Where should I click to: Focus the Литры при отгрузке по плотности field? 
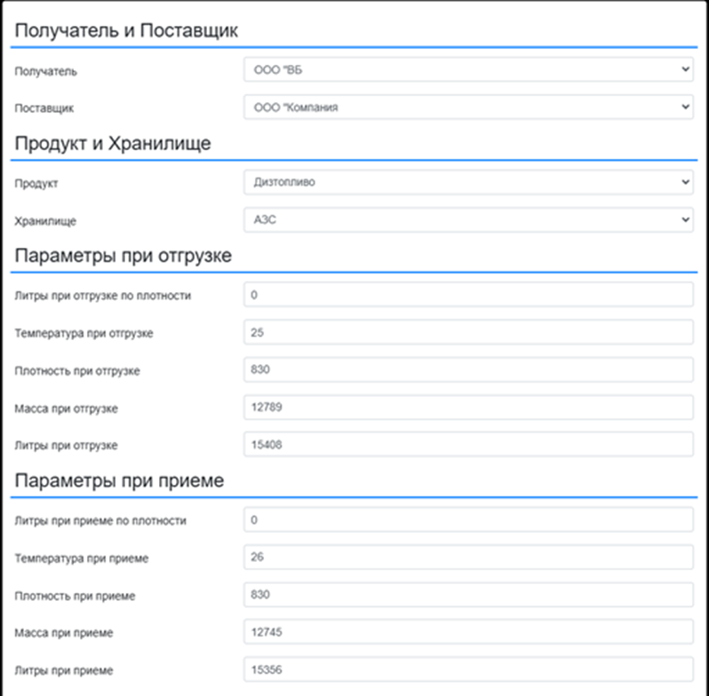(x=468, y=295)
